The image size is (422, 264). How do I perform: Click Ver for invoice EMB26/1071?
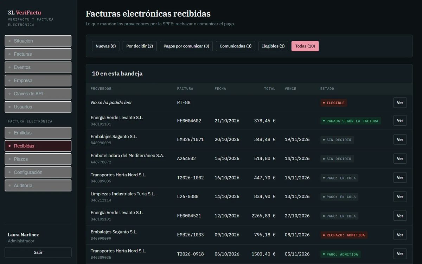[x=400, y=139]
